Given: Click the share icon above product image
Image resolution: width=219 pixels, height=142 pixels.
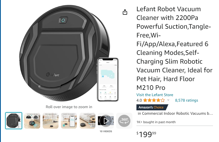Looking at the screenshot, I should [x=125, y=12].
